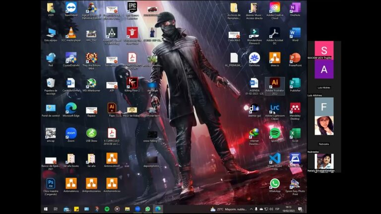This screenshot has height=214, width=381.
Task: Open Sticky Notes in the taskbar
Action: pyautogui.click(x=76, y=209)
